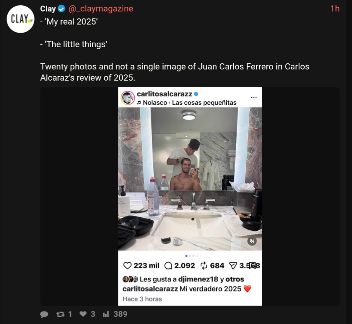Viewport: 352px width, 324px height.
Task: View the tweet stats bar chart icon
Action: click(106, 314)
